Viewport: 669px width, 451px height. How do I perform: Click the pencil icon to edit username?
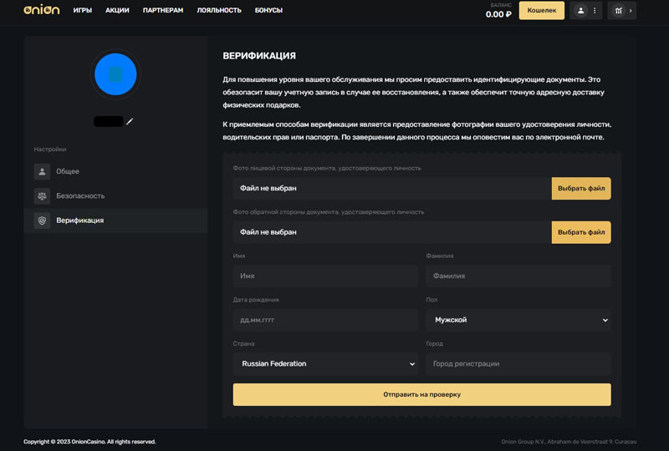coord(130,121)
